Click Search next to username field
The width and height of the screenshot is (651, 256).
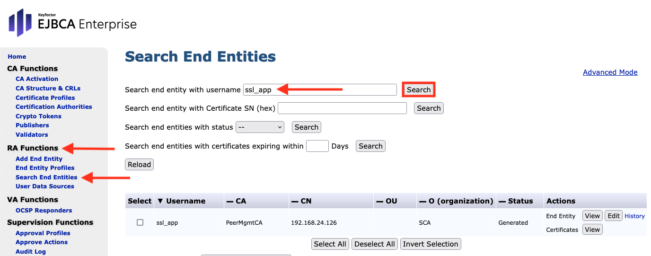tap(419, 89)
